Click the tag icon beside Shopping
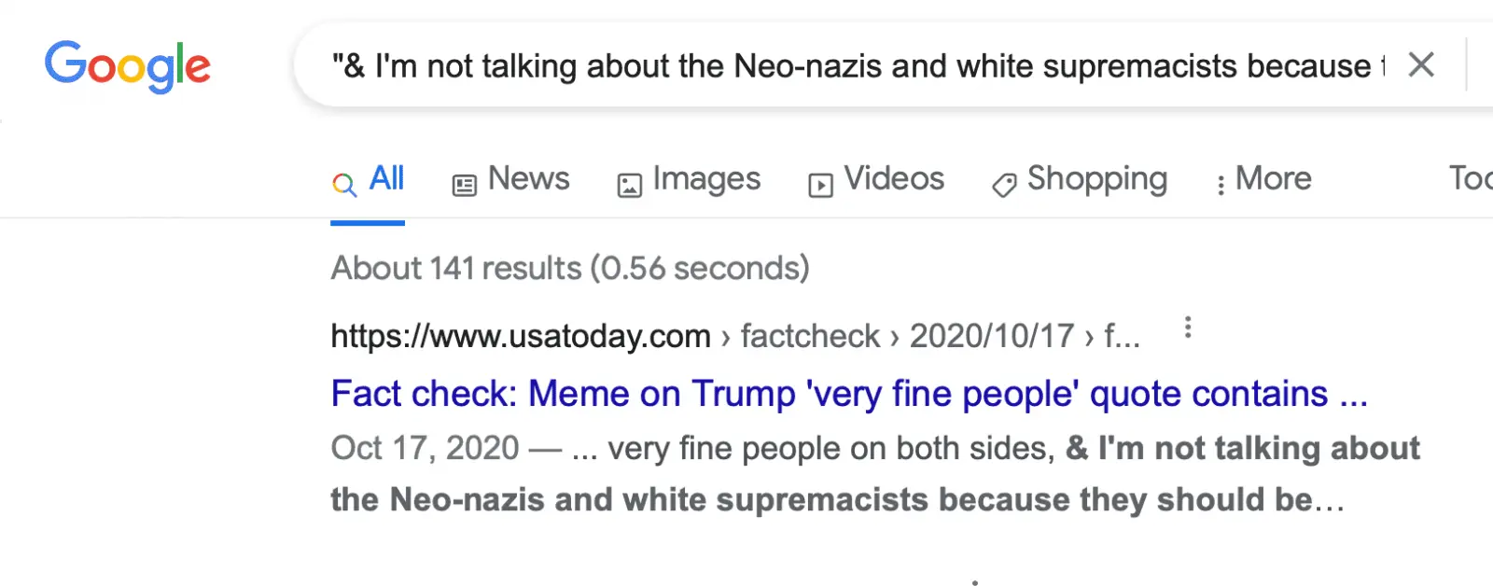Image resolution: width=1493 pixels, height=586 pixels. (x=1004, y=185)
